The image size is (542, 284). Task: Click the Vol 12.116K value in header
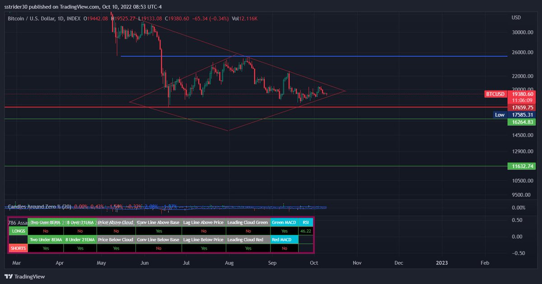tap(245, 18)
